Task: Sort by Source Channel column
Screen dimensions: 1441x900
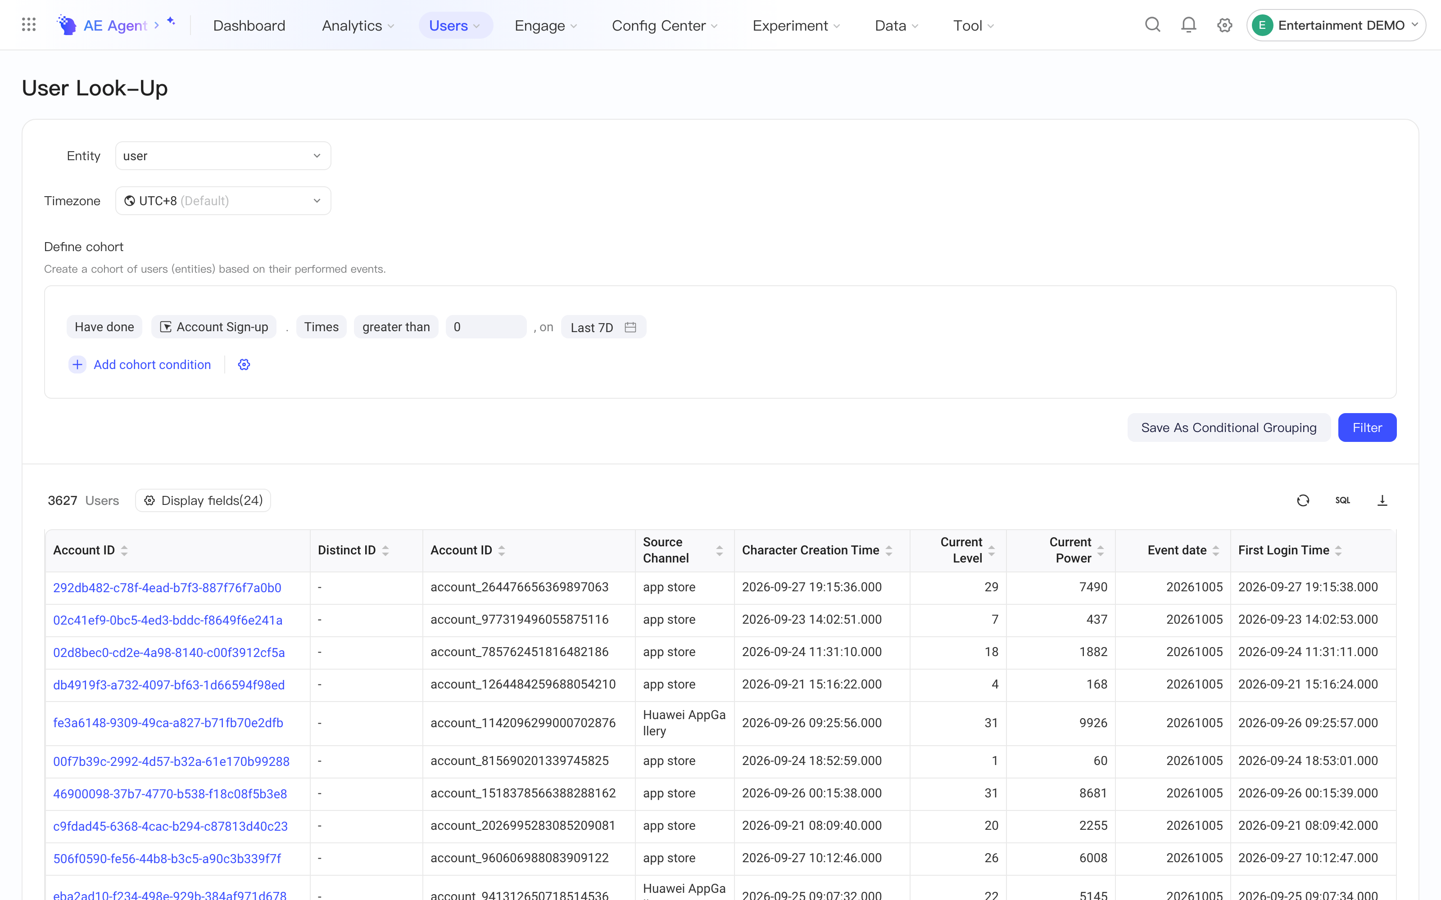Action: point(719,551)
